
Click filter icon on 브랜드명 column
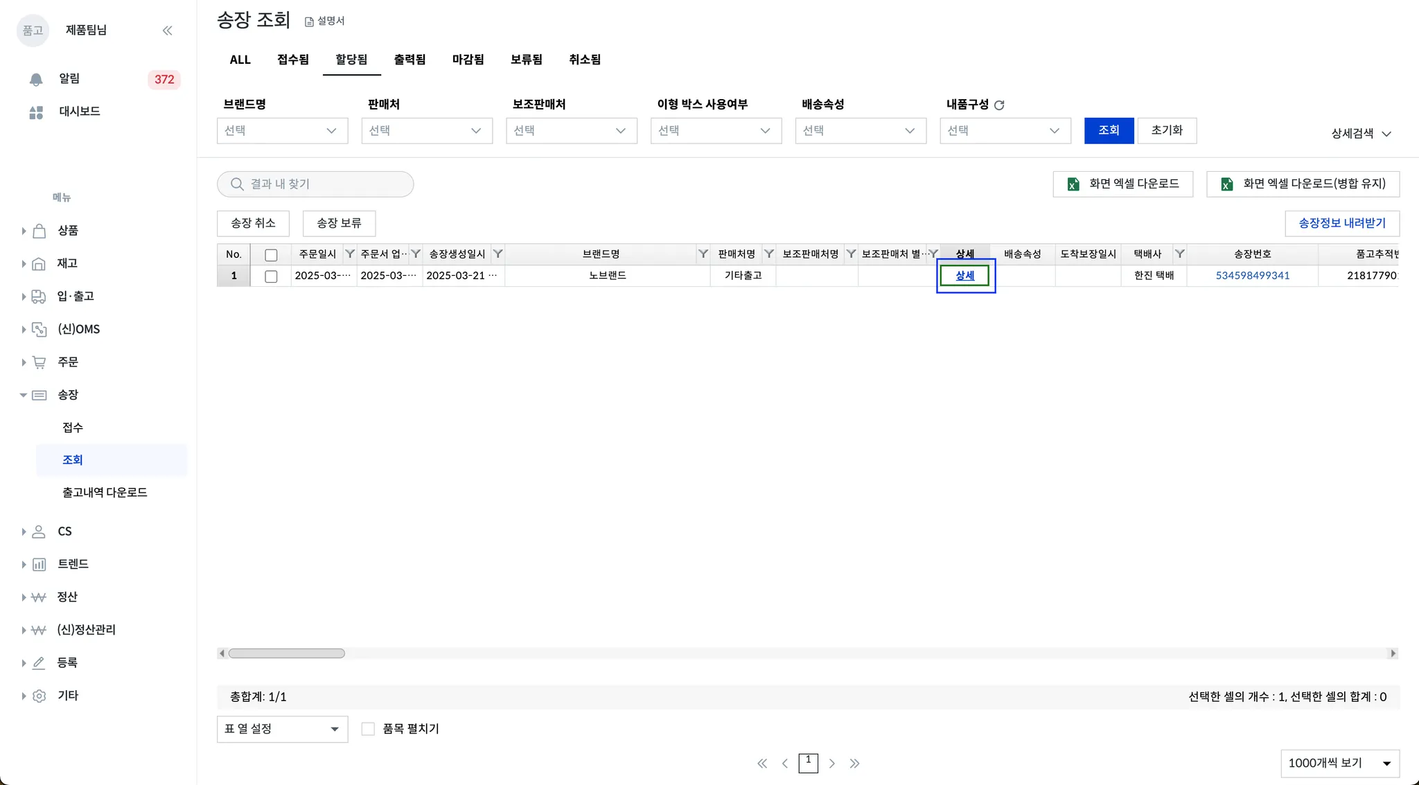click(x=703, y=254)
